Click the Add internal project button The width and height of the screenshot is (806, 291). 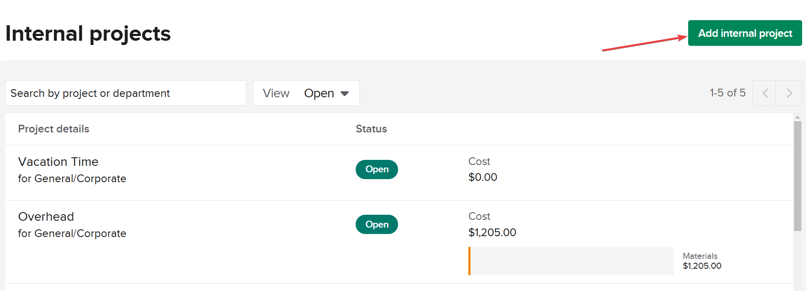(x=745, y=33)
